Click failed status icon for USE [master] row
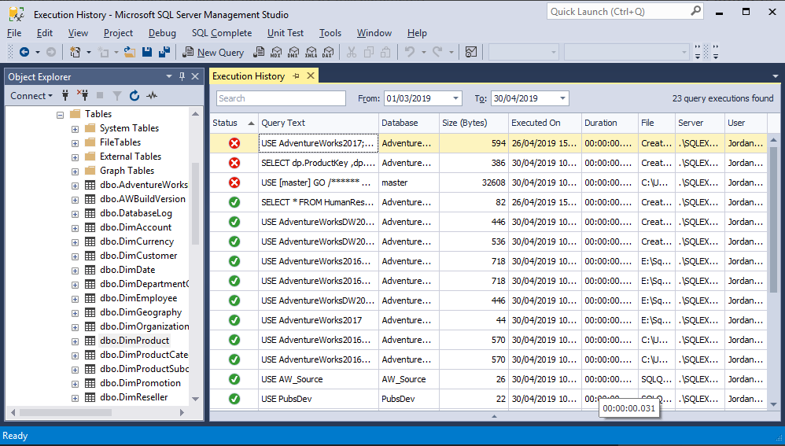This screenshot has height=446, width=785. click(x=234, y=182)
